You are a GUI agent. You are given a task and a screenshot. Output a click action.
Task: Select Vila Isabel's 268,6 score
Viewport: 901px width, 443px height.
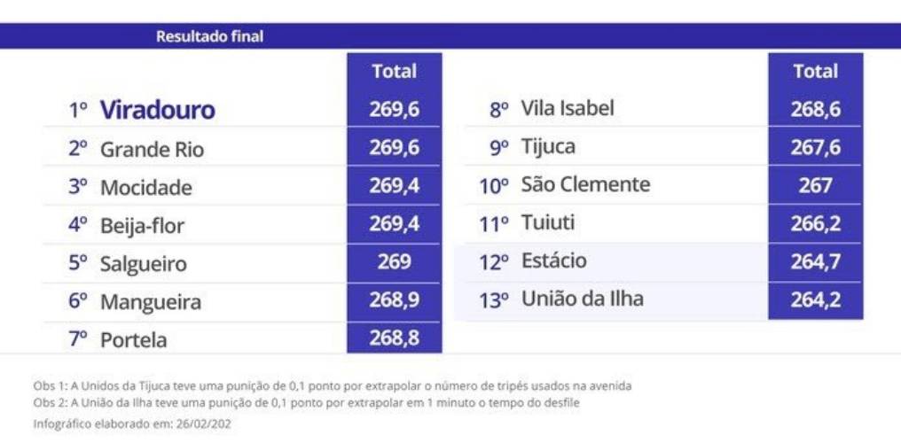click(815, 110)
